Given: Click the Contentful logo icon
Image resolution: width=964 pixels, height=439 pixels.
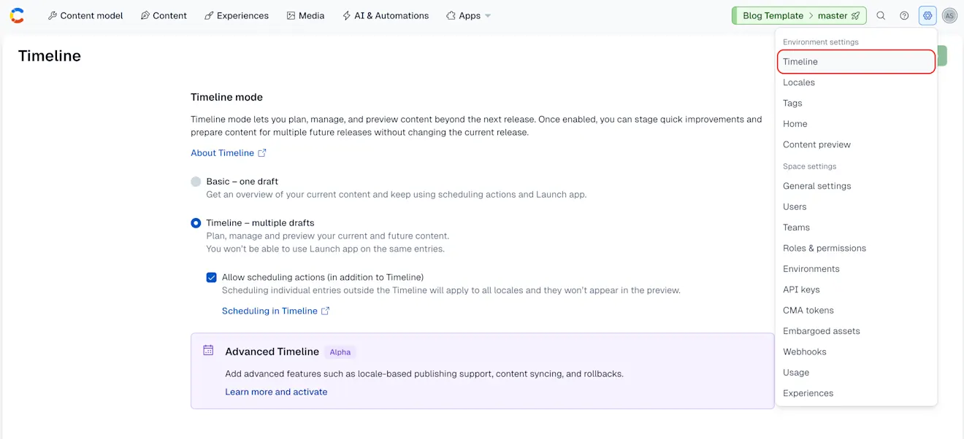Looking at the screenshot, I should (17, 15).
